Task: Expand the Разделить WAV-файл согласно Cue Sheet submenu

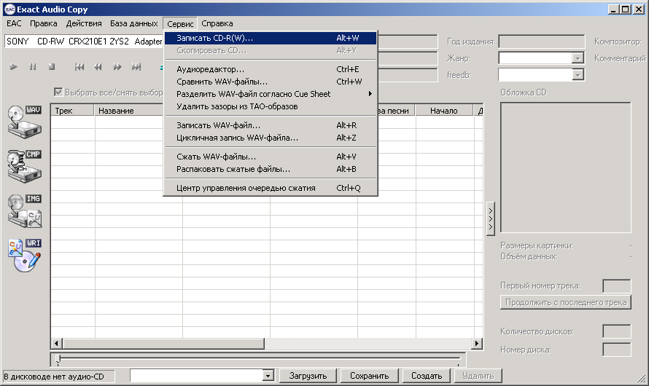Action: (x=271, y=94)
